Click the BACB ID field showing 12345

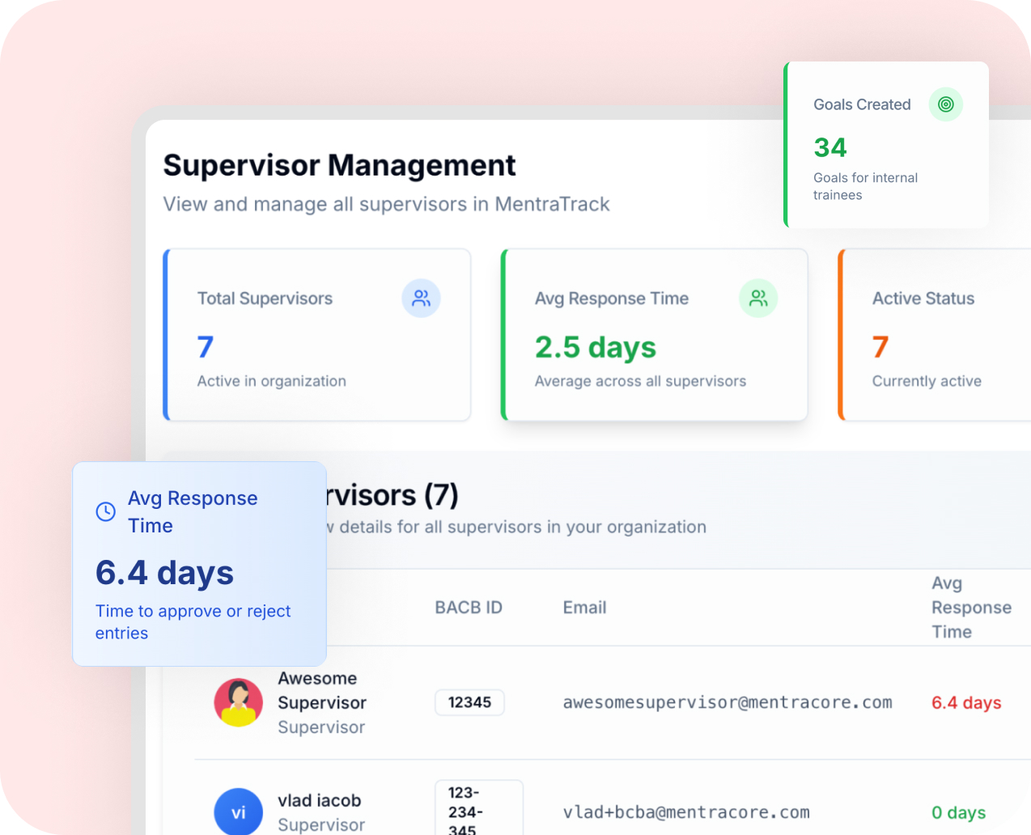pos(469,702)
